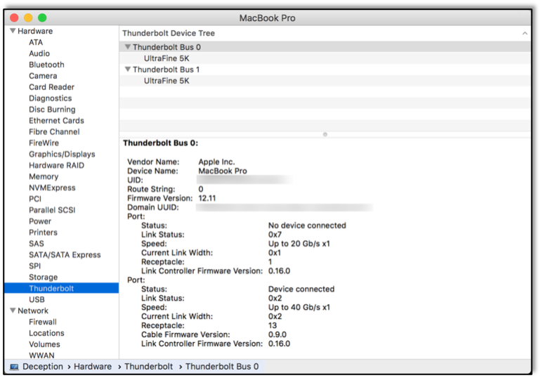Click the split pane divider handle dot

pos(325,134)
